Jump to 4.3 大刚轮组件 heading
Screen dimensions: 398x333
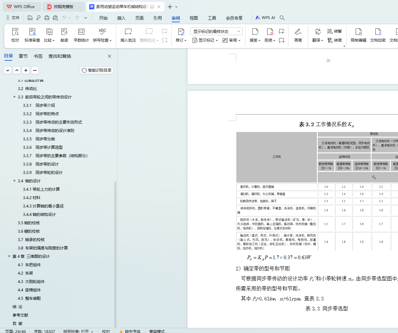point(31,281)
